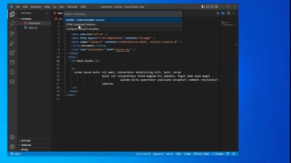Open the Help menu

(x=83, y=7)
